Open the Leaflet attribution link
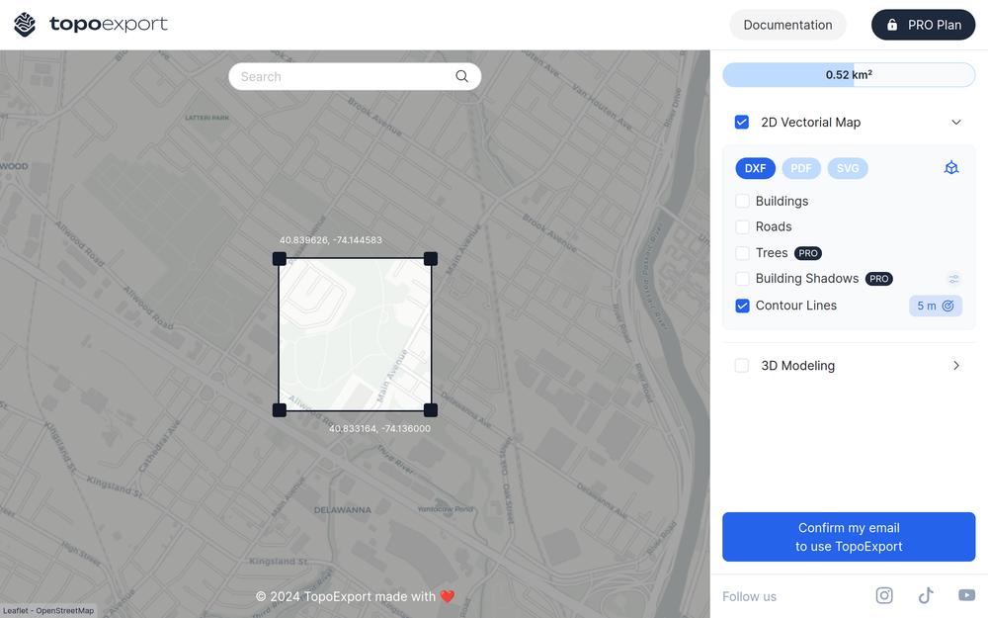This screenshot has height=618, width=988. (16, 610)
